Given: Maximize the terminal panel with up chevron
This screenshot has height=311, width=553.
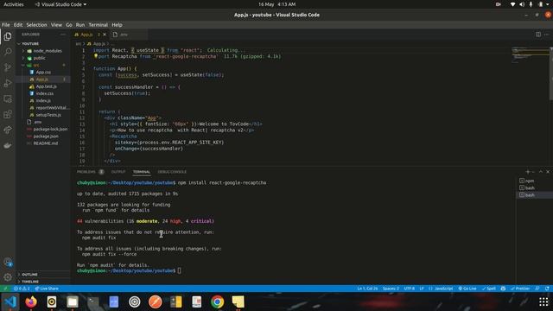Looking at the screenshot, I should click(541, 172).
